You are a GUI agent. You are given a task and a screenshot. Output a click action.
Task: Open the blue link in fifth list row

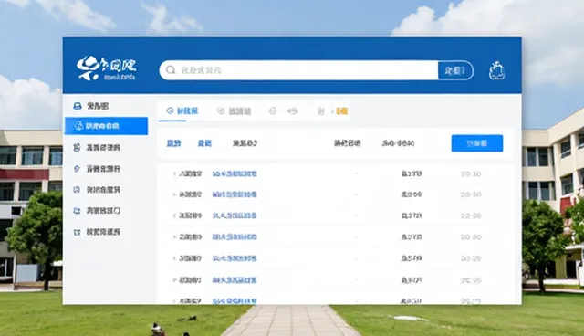click(235, 258)
